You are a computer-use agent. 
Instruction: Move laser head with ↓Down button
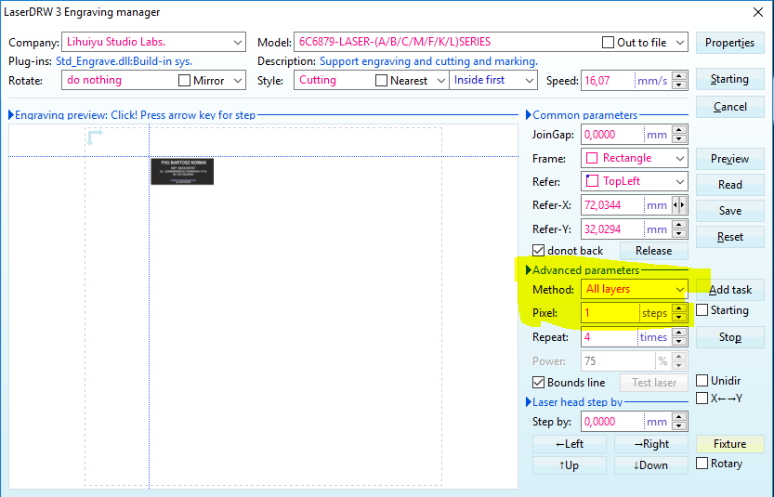point(651,465)
